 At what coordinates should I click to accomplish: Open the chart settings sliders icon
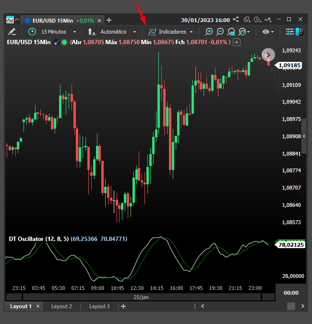point(289,32)
